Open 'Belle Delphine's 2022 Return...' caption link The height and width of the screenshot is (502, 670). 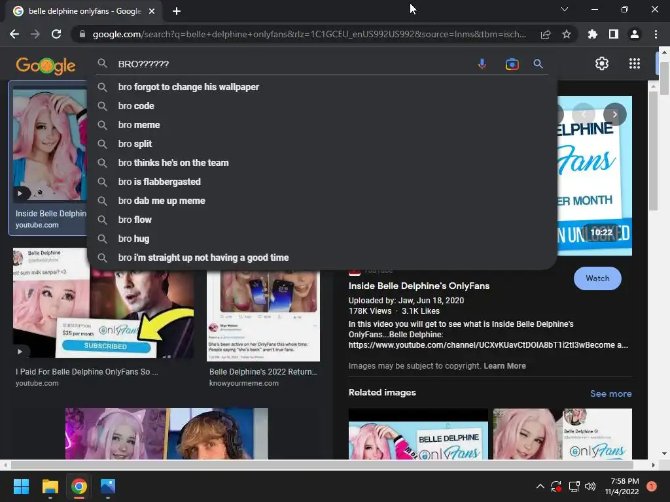click(263, 372)
